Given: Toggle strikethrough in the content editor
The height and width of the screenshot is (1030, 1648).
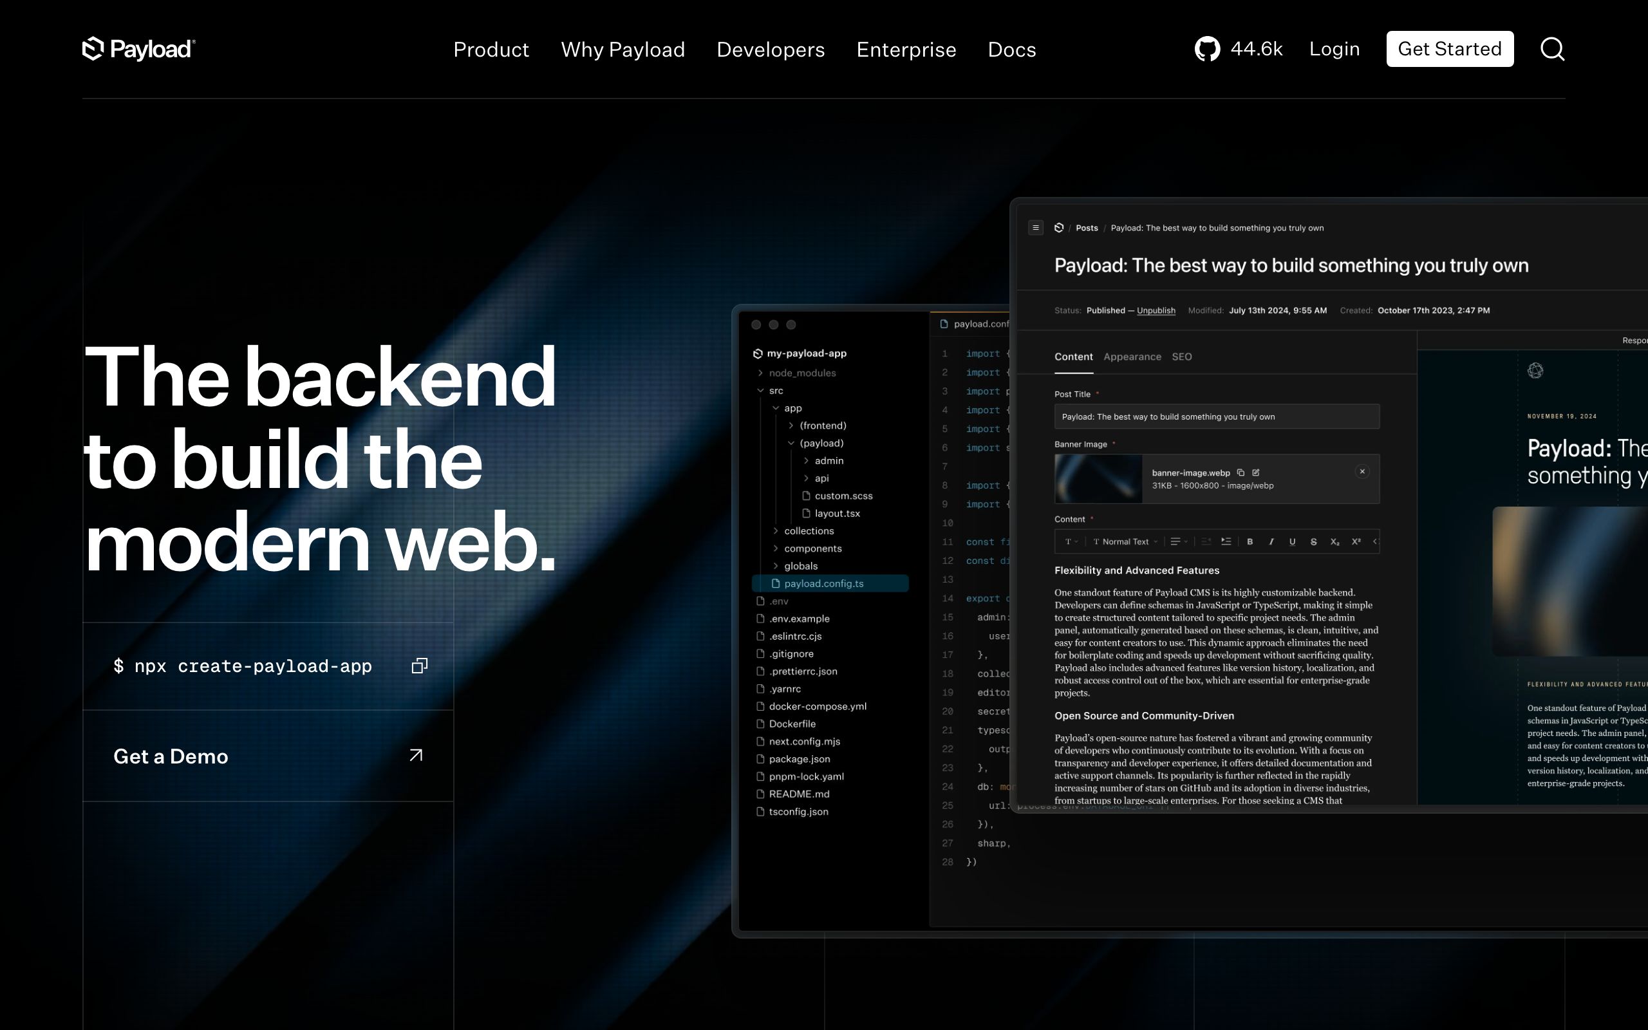Looking at the screenshot, I should [x=1313, y=541].
